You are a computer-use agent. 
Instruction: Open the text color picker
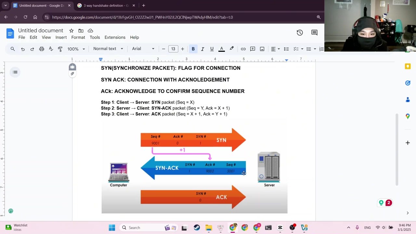pos(222,49)
